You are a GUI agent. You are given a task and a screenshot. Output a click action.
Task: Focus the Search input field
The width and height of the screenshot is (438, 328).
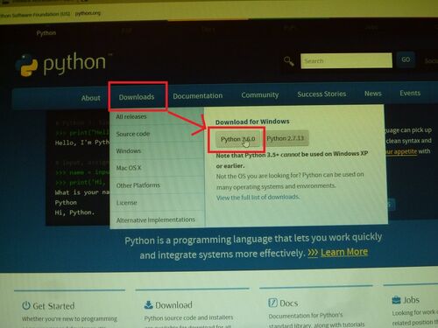[x=346, y=60]
